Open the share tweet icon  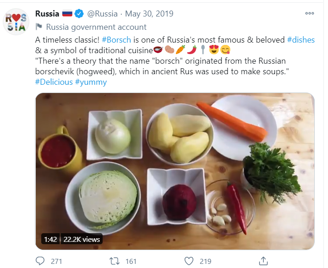coord(263,261)
